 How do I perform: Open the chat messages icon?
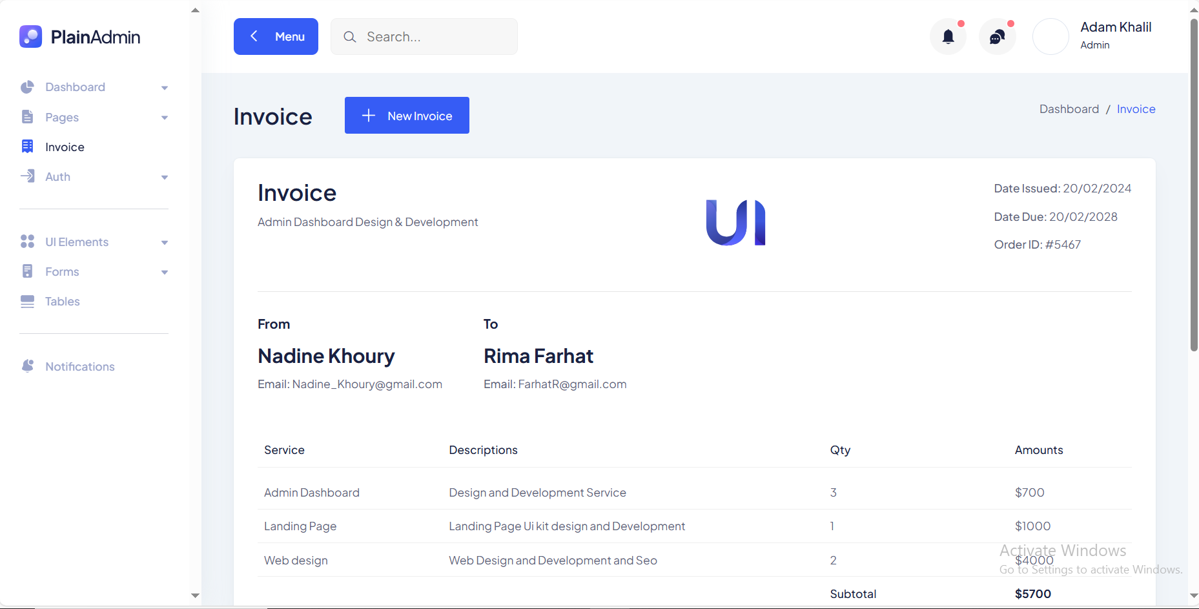997,37
